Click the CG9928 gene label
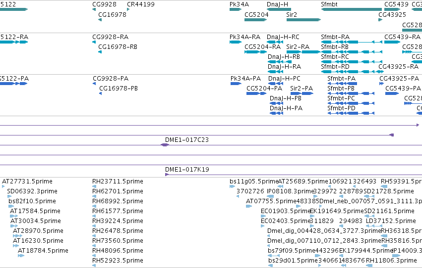The height and width of the screenshot is (268, 422). (x=104, y=4)
